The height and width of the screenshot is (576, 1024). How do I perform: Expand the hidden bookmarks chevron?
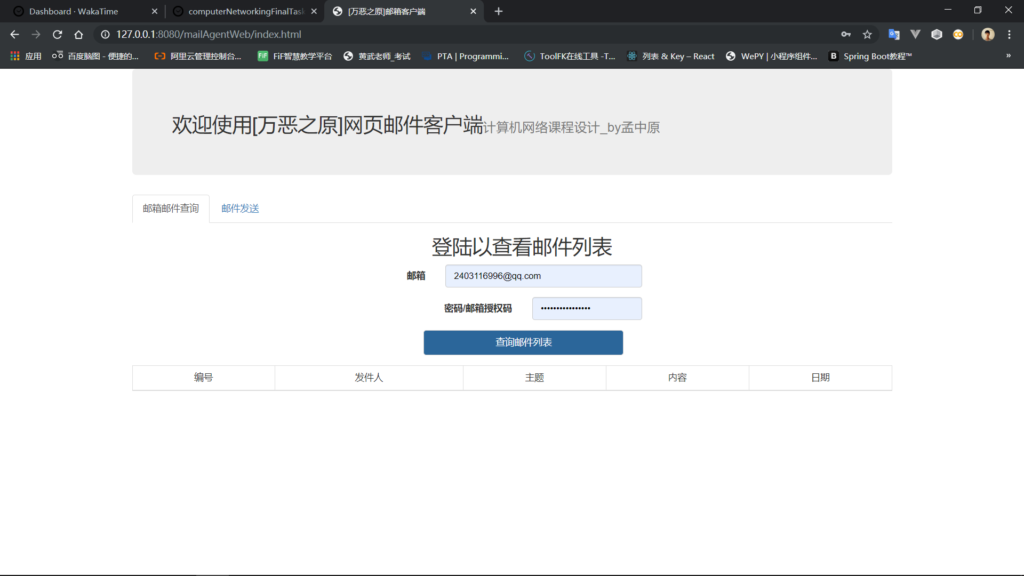click(x=1008, y=56)
